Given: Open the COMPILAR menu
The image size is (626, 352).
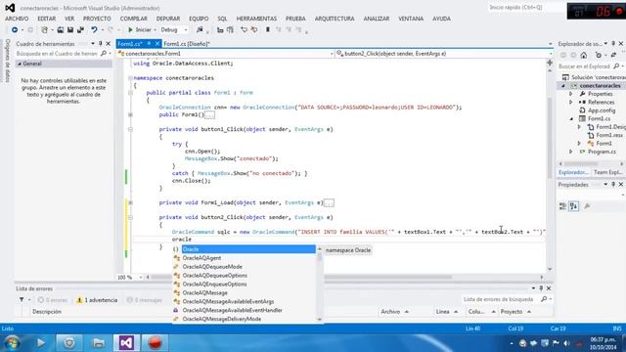Looking at the screenshot, I should coord(134,19).
